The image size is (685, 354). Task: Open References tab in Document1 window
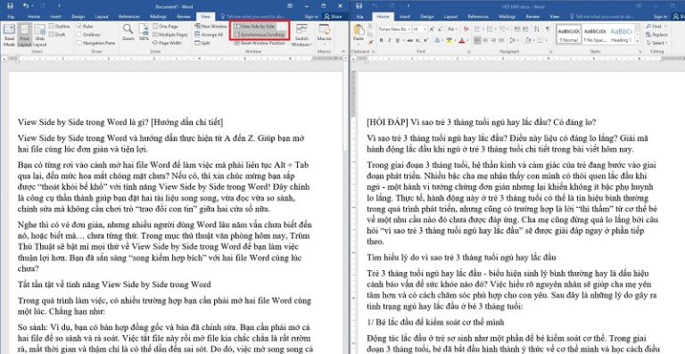(129, 17)
